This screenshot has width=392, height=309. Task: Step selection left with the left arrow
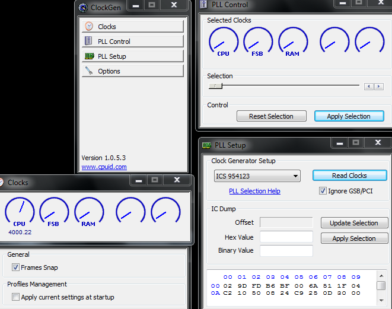[369, 87]
